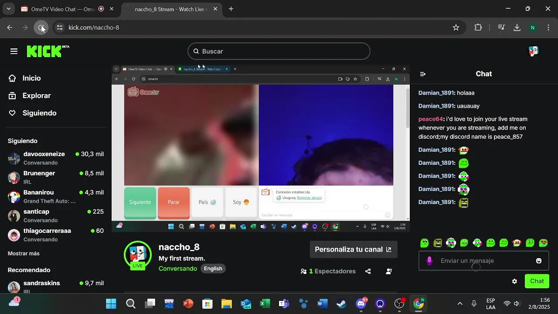Open Chrome extensions puzzle icon
The width and height of the screenshot is (558, 314).
click(478, 27)
